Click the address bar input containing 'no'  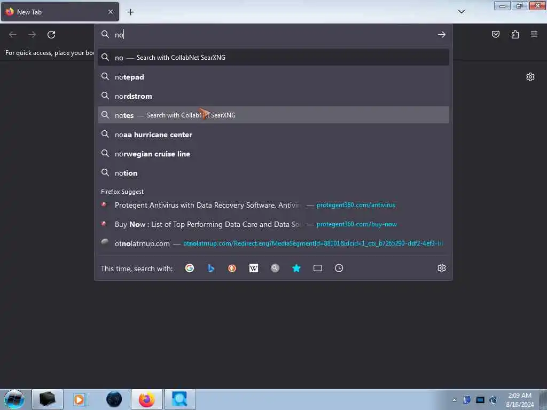point(274,35)
